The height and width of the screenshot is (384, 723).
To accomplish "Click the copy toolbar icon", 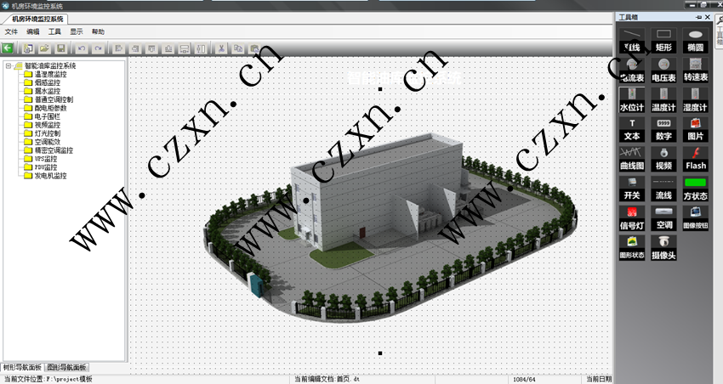I will [x=238, y=48].
